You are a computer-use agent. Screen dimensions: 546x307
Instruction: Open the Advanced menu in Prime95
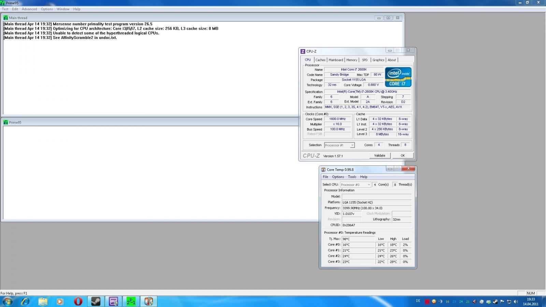(x=29, y=9)
